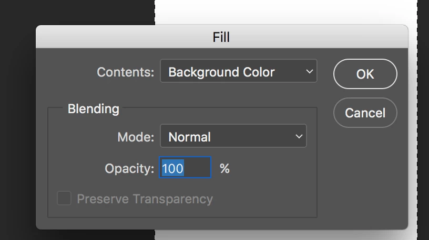Confirm the fill with the OK button

click(365, 74)
